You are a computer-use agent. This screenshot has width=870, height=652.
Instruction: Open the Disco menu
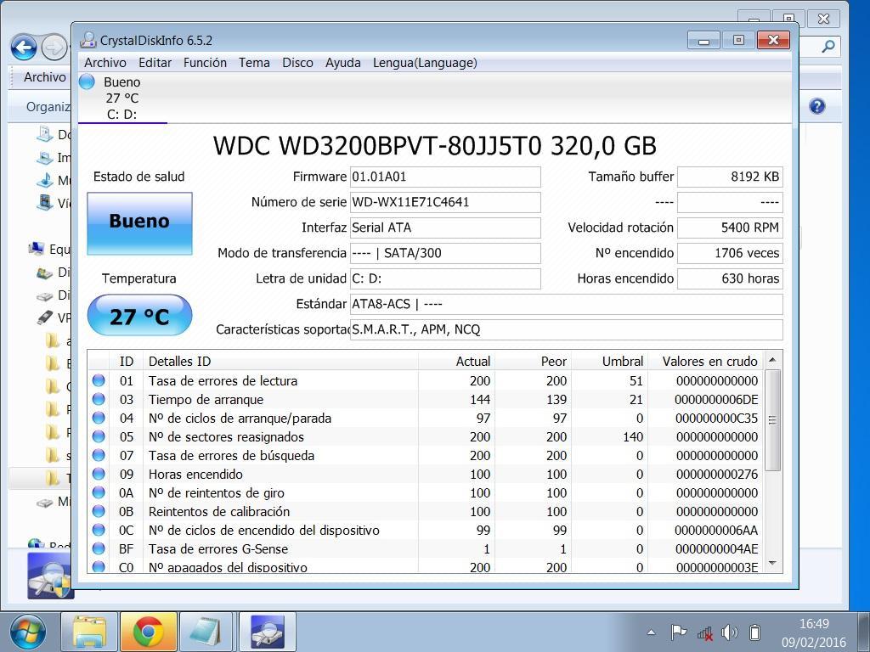click(297, 63)
